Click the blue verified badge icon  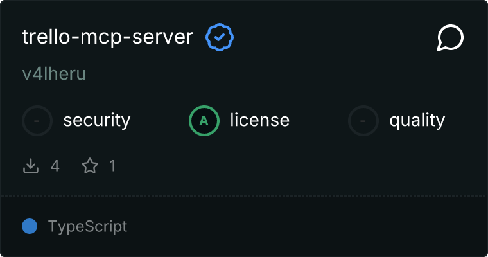point(220,38)
